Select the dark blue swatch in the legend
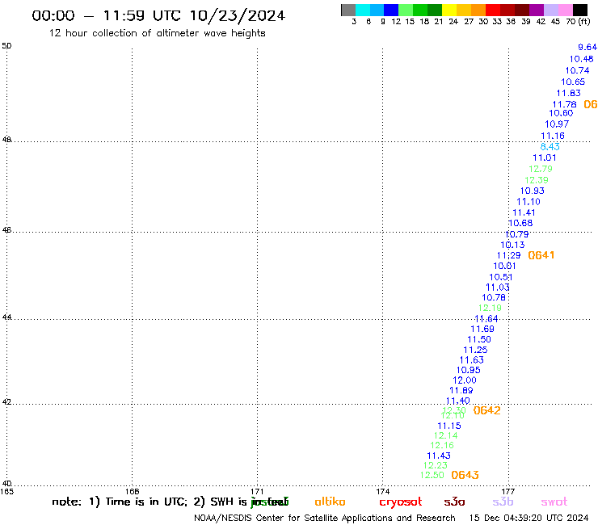Viewport: 598px width, 525px height. pyautogui.click(x=391, y=10)
